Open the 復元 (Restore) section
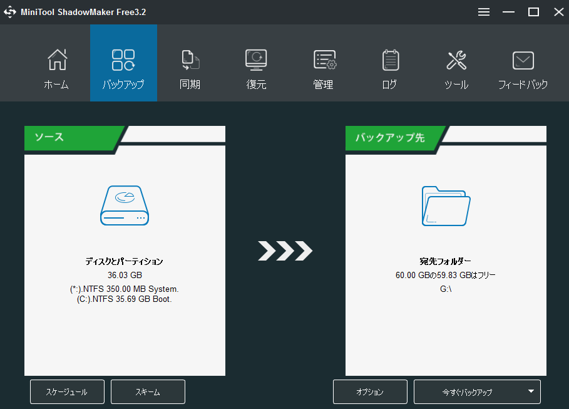This screenshot has width=569, height=409. (x=256, y=63)
